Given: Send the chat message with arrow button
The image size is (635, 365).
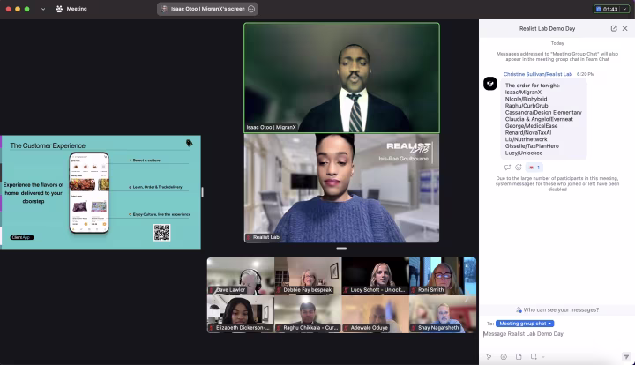Looking at the screenshot, I should click(626, 356).
